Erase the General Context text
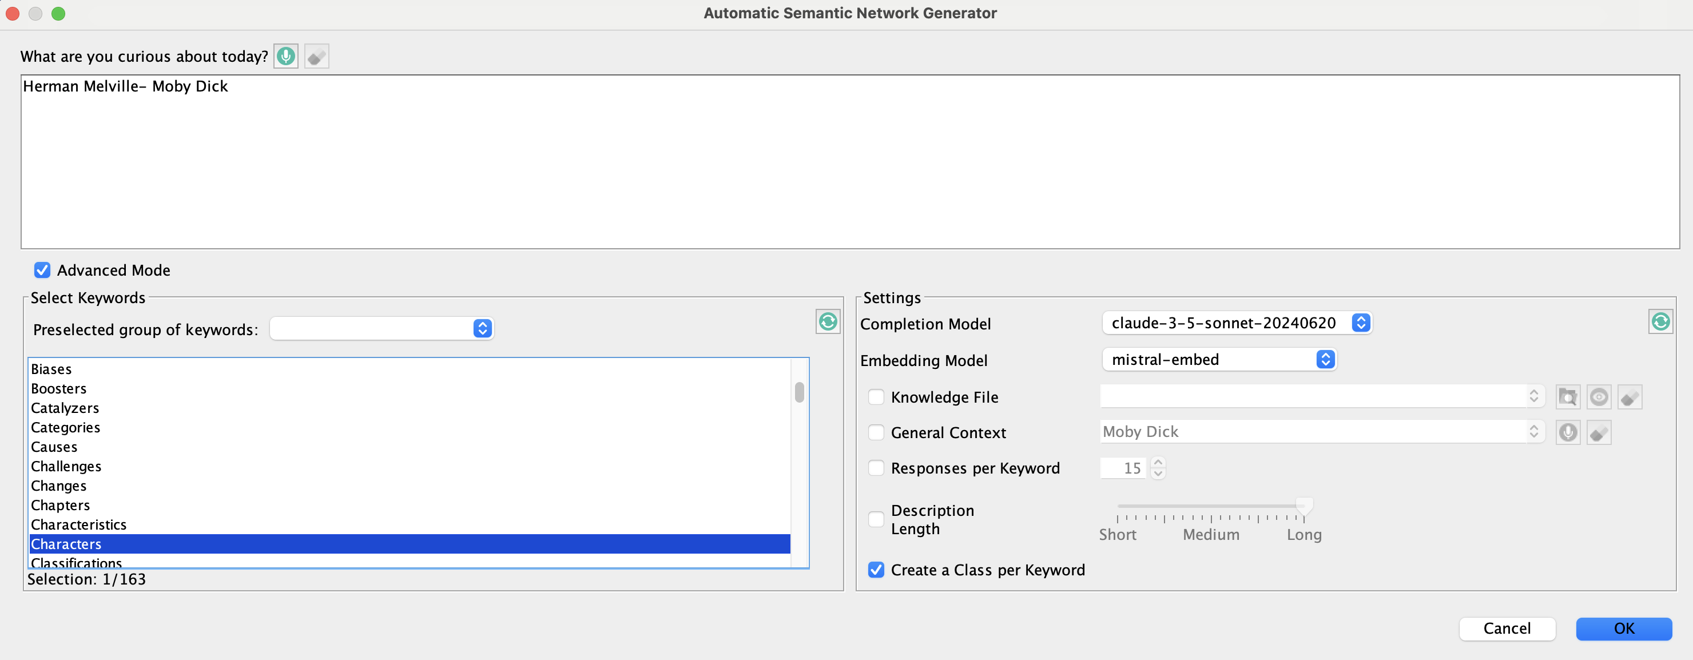This screenshot has width=1693, height=660. 1599,432
